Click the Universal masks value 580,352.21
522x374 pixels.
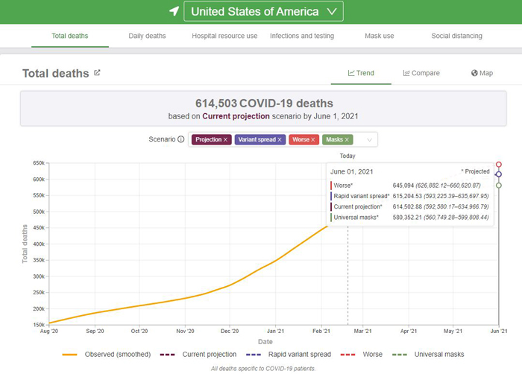point(407,218)
